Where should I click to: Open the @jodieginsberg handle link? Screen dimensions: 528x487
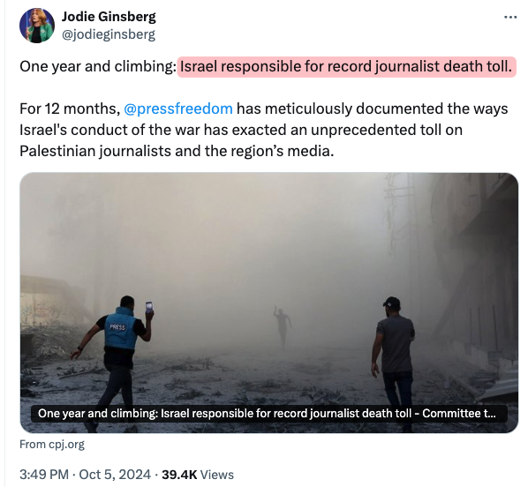109,34
